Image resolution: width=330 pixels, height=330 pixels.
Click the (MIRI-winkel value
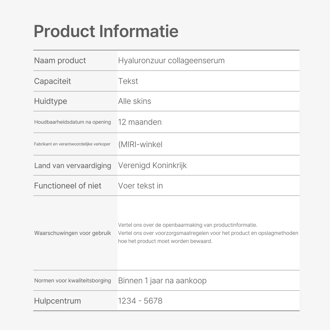click(x=140, y=144)
